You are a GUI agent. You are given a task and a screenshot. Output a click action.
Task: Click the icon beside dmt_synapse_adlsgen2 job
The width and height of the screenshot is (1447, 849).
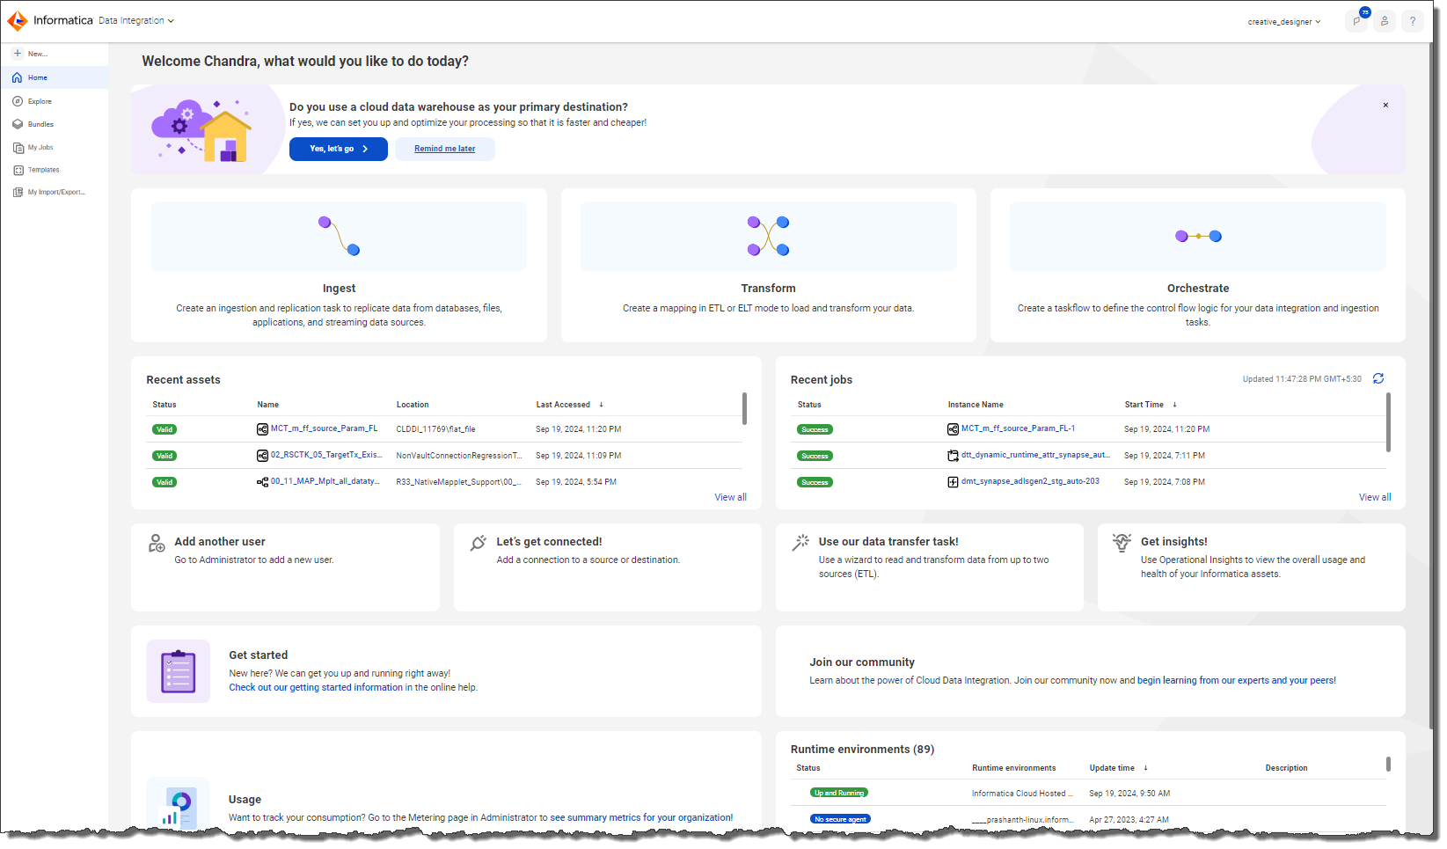point(953,482)
